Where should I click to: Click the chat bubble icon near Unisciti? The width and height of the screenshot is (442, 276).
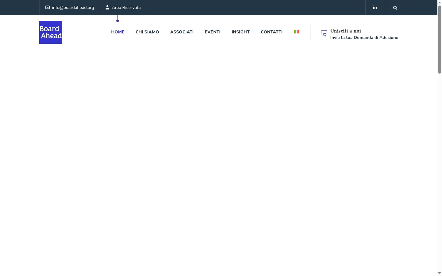click(324, 33)
